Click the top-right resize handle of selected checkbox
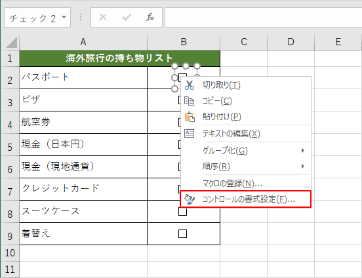The width and height of the screenshot is (362, 278). click(x=197, y=66)
